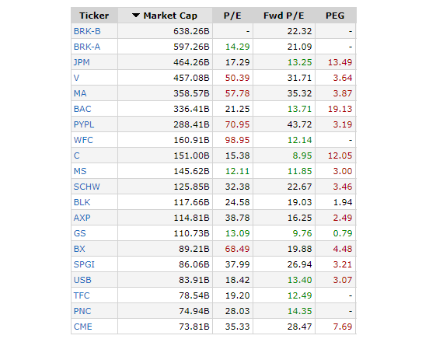Image resolution: width=429 pixels, height=339 pixels.
Task: Open the BRK-A ticker link
Action: point(87,47)
